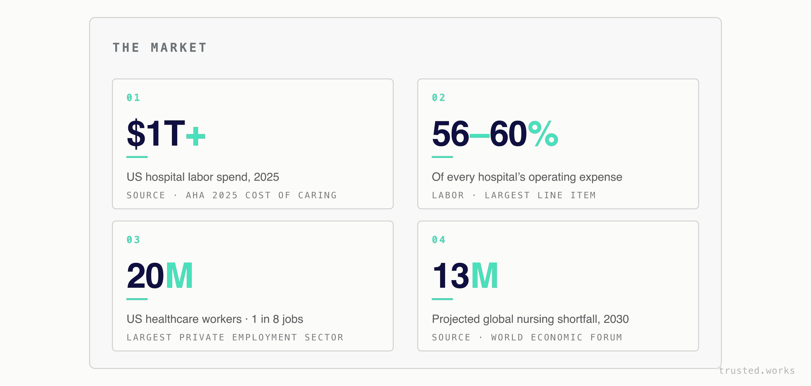Click Of every hospital's operating expense text

pyautogui.click(x=527, y=177)
